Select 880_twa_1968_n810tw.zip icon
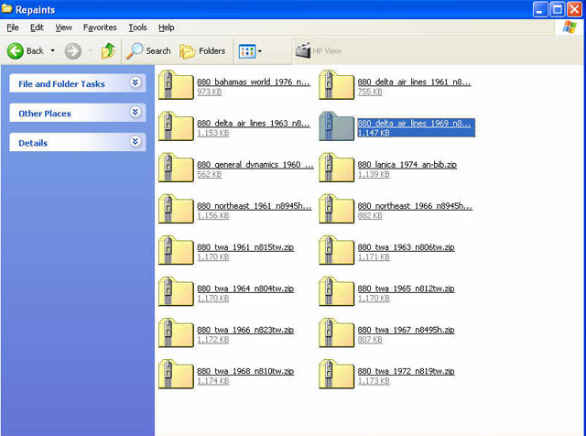 coord(176,374)
